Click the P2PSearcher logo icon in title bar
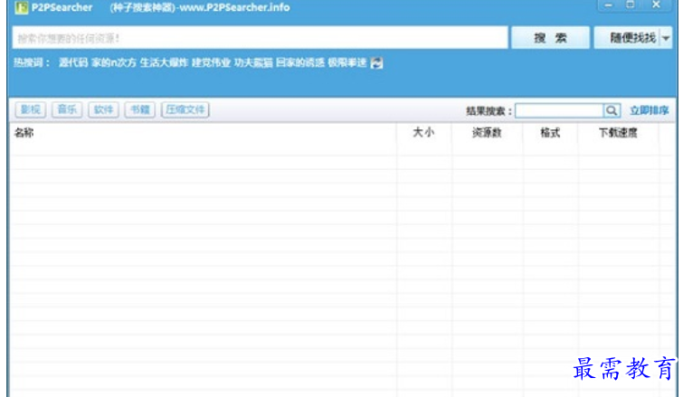Image resolution: width=683 pixels, height=397 pixels. (x=21, y=7)
